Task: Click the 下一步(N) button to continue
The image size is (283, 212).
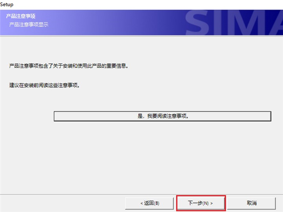Action: pyautogui.click(x=200, y=203)
